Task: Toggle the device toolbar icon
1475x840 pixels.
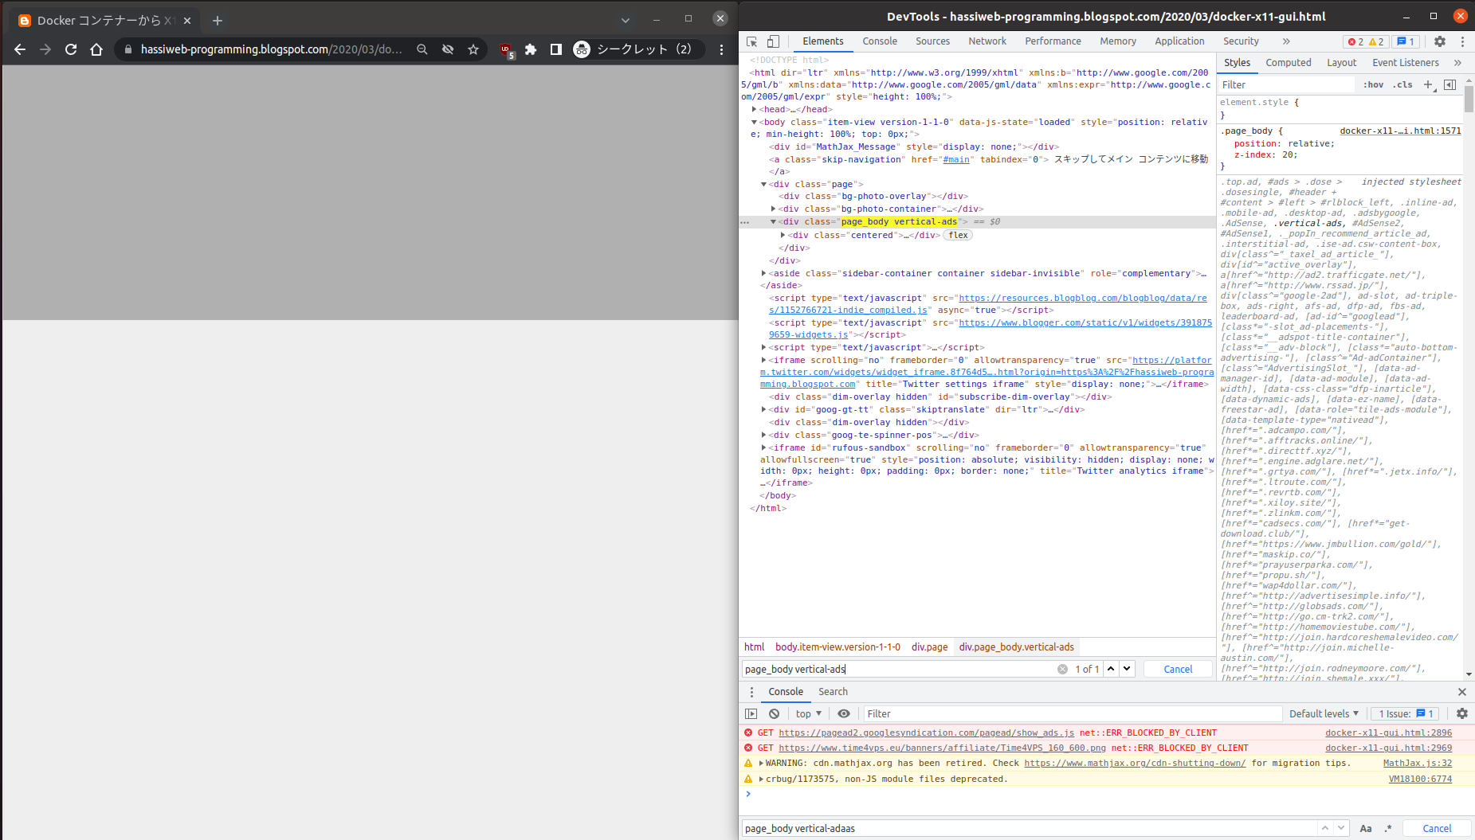Action: [773, 41]
